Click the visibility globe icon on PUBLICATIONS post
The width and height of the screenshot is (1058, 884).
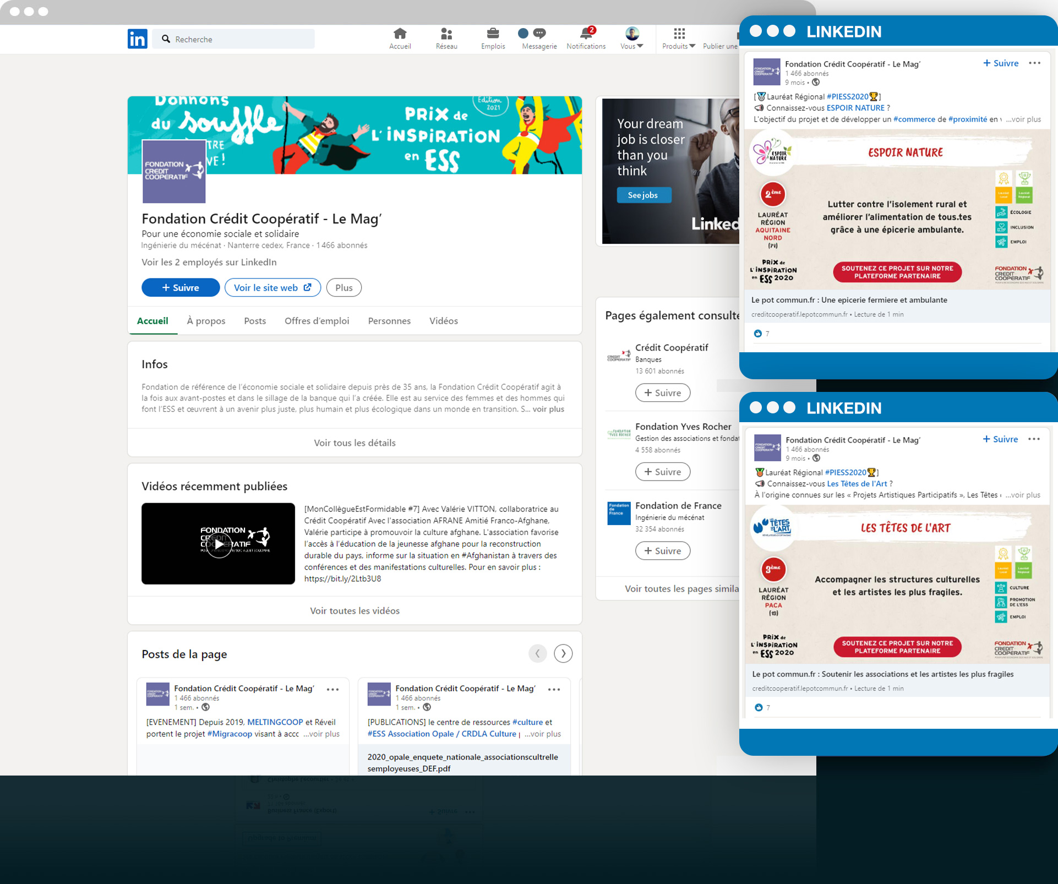(427, 707)
